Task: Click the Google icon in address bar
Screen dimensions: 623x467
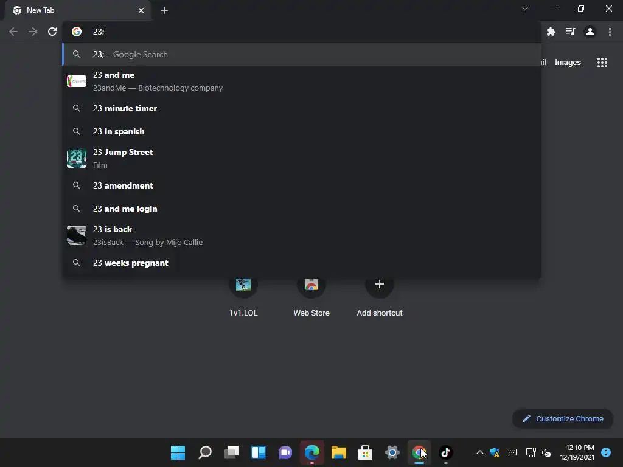Action: [x=77, y=32]
